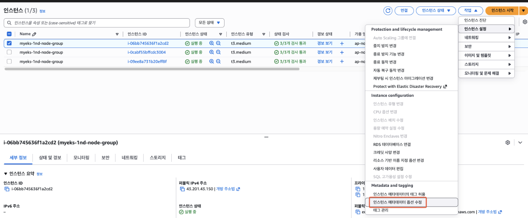Choose 태그 관리 menu entry
528x218 pixels.
point(411,210)
